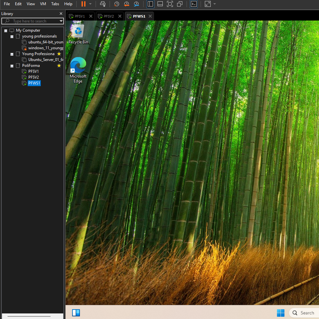Screen dimensions: 319x319
Task: Click Send Ctrl+Alt+Del toolbar icon
Action: tap(103, 4)
